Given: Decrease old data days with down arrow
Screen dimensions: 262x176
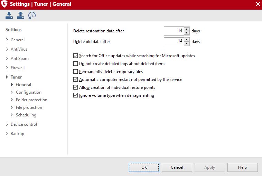Looking at the screenshot, I should pos(186,44).
